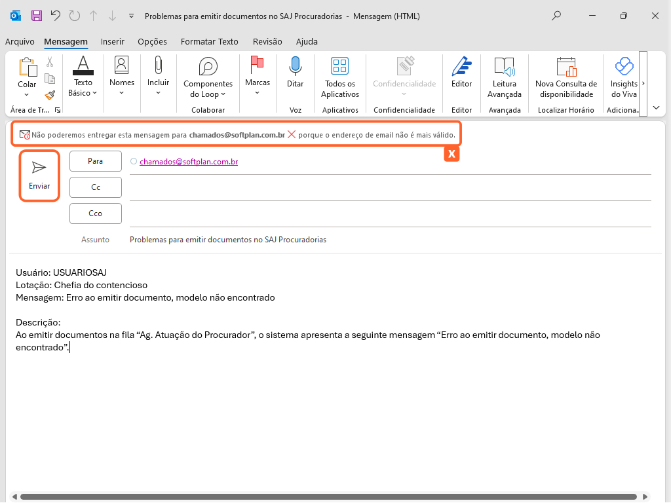Collapse the ribbon with chevron
Image resolution: width=671 pixels, height=503 pixels.
point(656,108)
